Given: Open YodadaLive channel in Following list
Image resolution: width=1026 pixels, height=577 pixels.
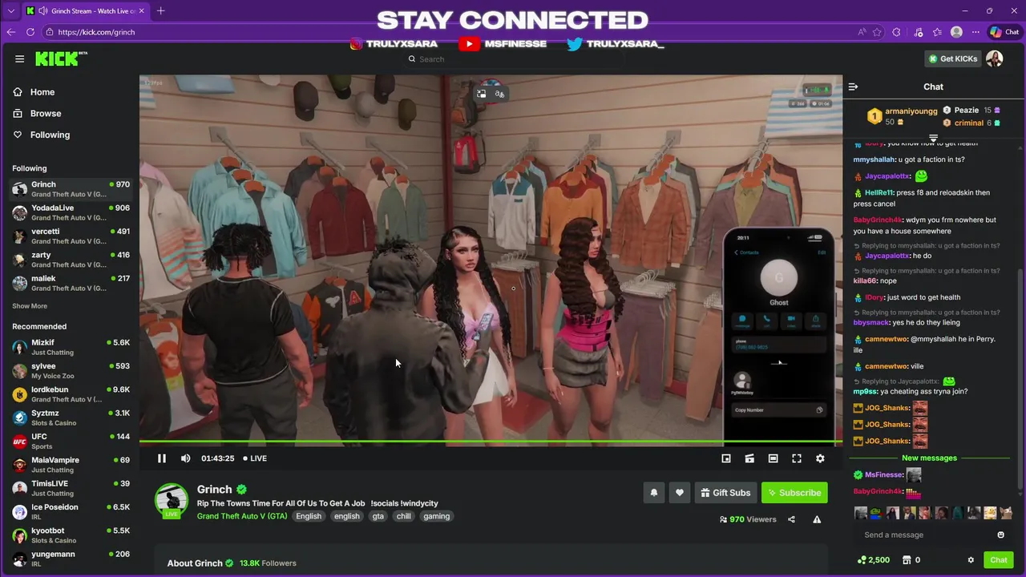Looking at the screenshot, I should 70,212.
